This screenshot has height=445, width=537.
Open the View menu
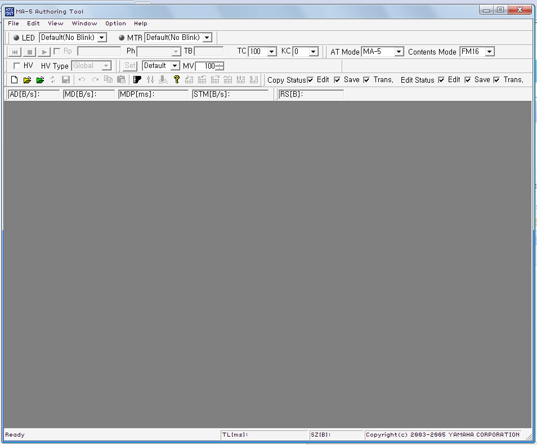point(56,23)
